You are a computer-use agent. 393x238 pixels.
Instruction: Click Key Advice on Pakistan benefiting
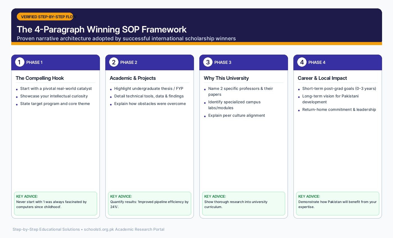338,204
